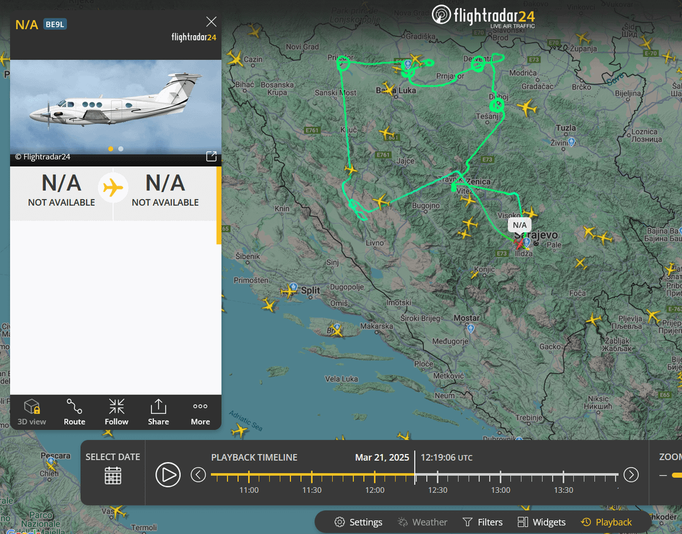Screen dimensions: 682x534
Task: Select the airplane icon near Pljevlja
Action: (x=594, y=321)
